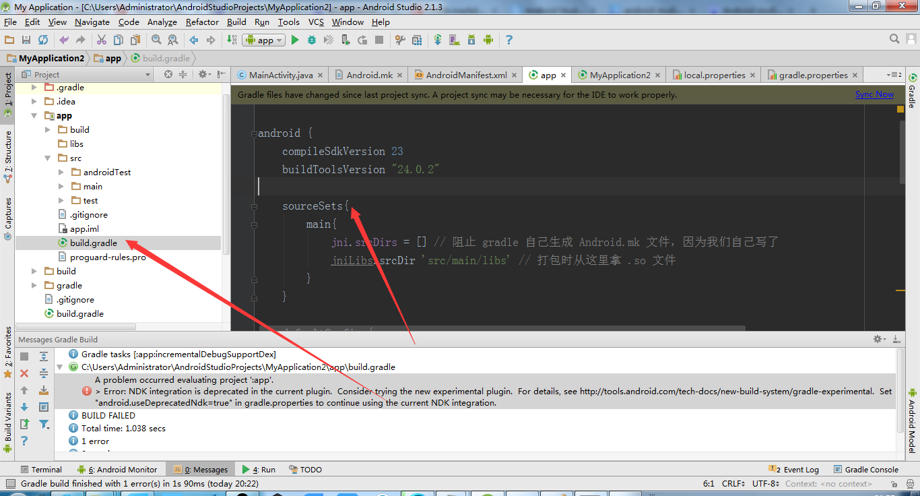Open the Refactor menu
Viewport: 920px width, 496px height.
[202, 22]
